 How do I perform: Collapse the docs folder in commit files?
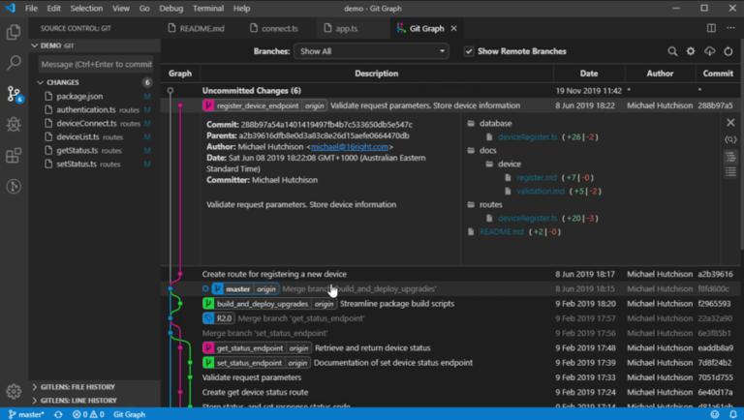[482, 150]
